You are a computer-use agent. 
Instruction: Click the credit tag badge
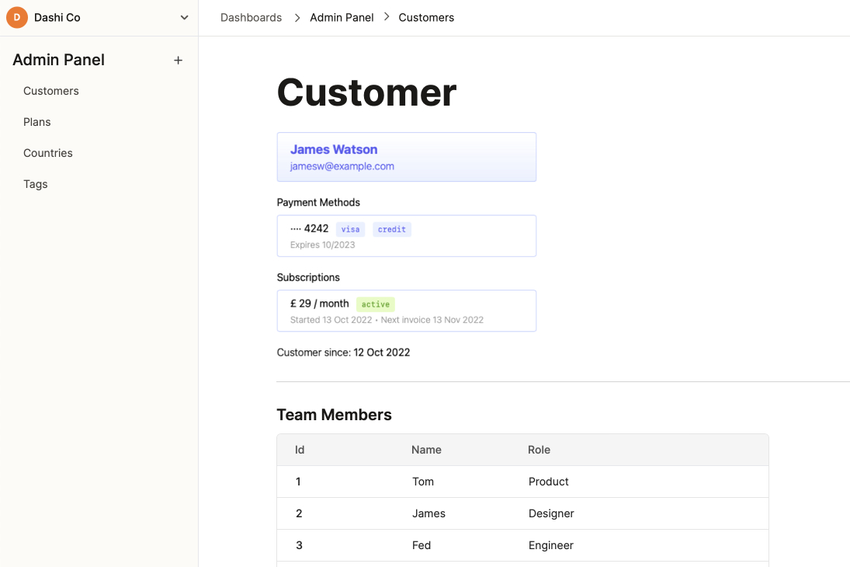tap(391, 229)
